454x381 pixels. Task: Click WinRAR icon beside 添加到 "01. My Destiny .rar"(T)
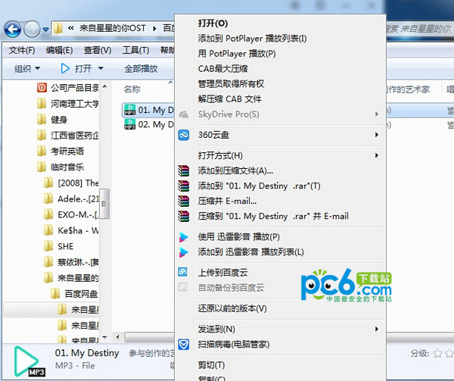(184, 186)
